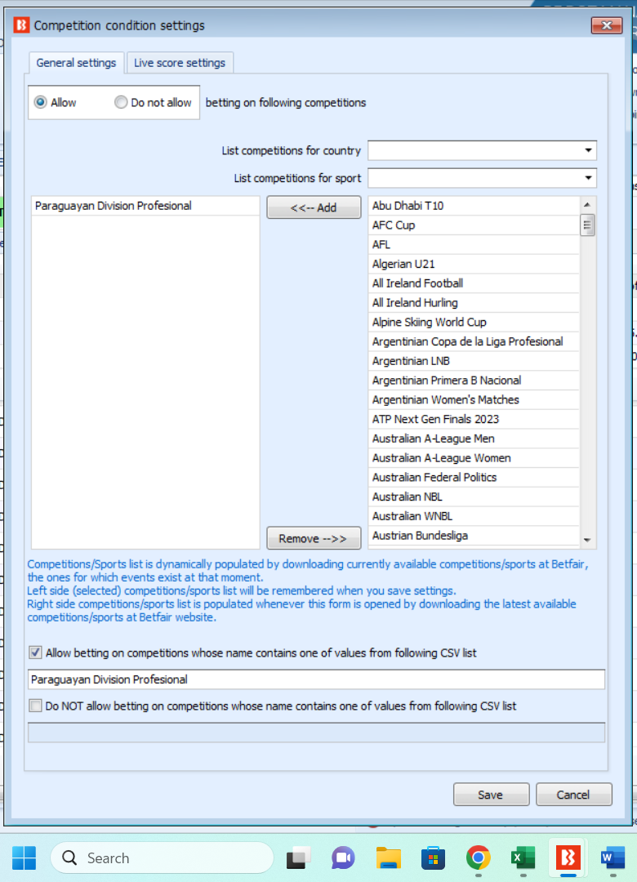Click the red B betting app taskbar icon

click(568, 857)
